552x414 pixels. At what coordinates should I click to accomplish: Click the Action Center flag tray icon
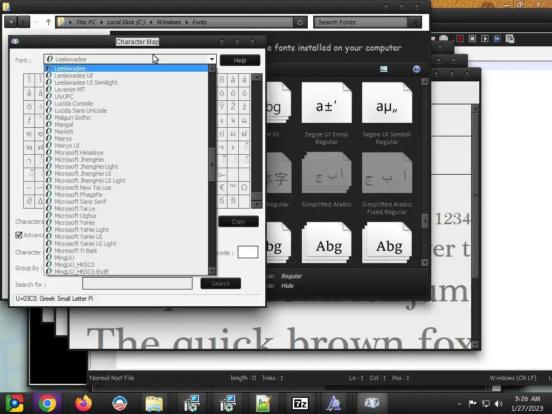tap(472, 403)
